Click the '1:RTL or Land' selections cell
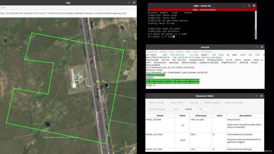 pyautogui.click(x=201, y=125)
